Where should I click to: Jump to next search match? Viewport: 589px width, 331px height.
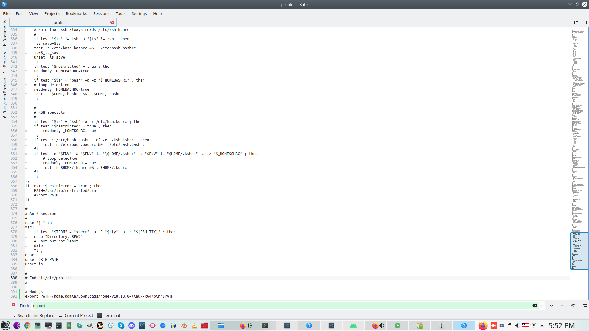[x=552, y=306]
